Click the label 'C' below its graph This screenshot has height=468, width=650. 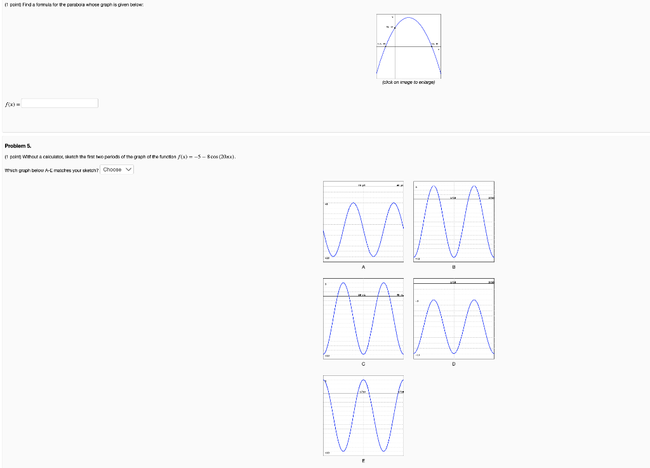[363, 364]
